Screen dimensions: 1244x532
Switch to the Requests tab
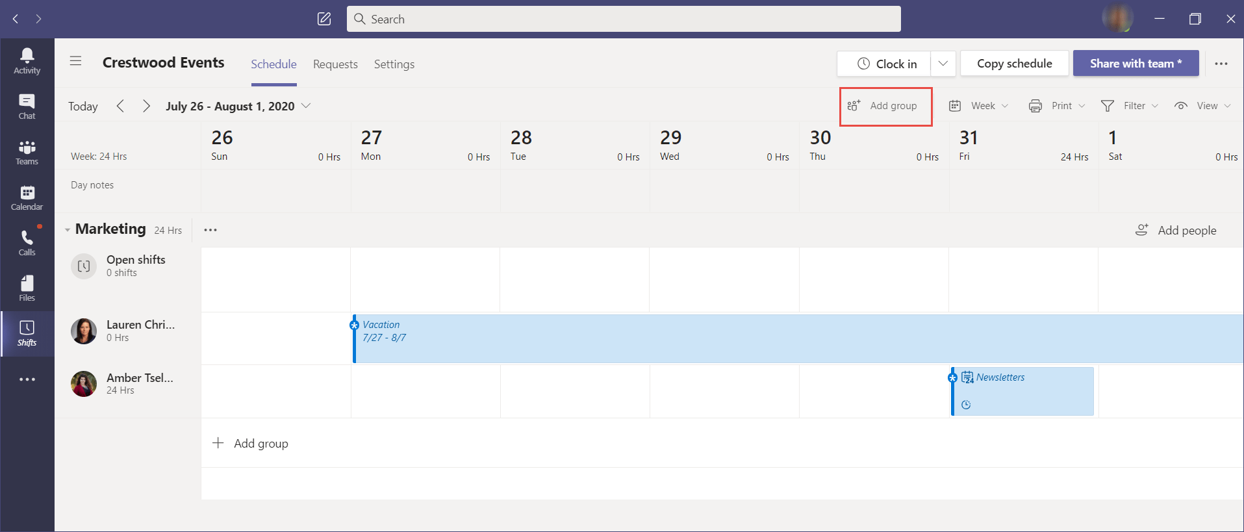click(335, 64)
